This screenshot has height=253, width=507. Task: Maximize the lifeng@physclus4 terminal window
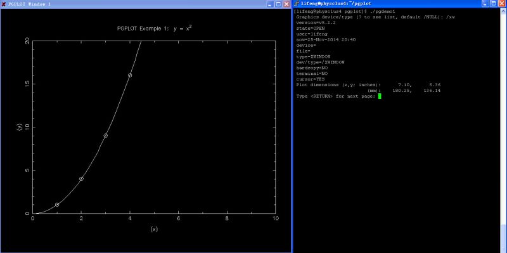point(494,4)
